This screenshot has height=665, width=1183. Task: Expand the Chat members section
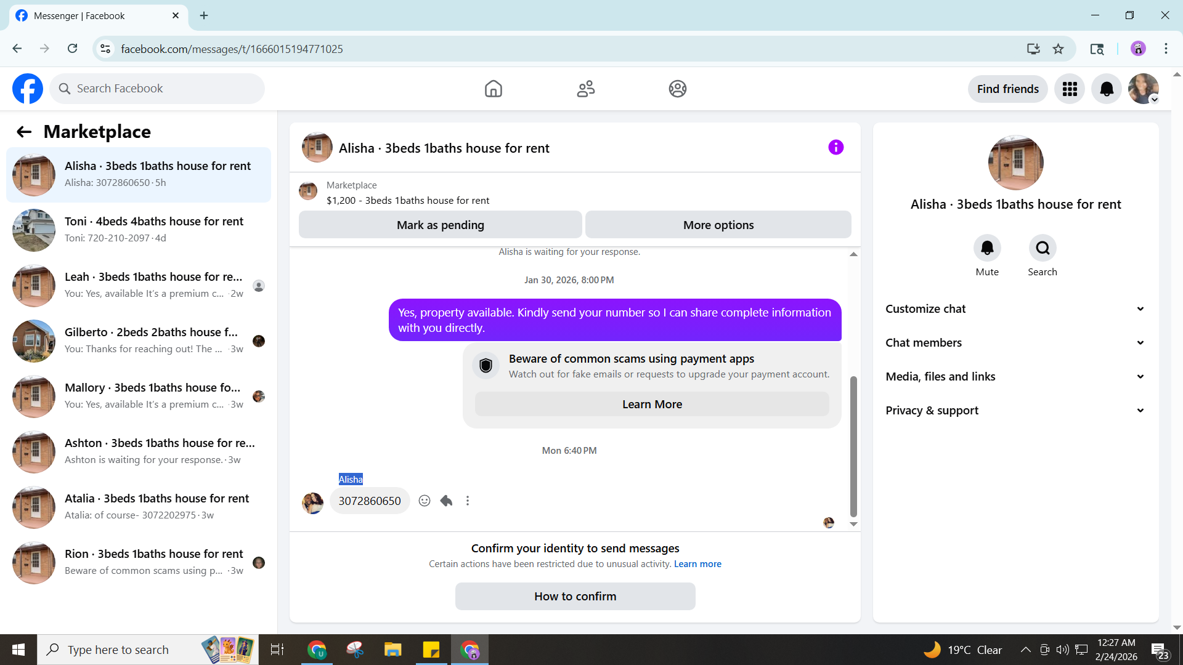[x=1015, y=342]
